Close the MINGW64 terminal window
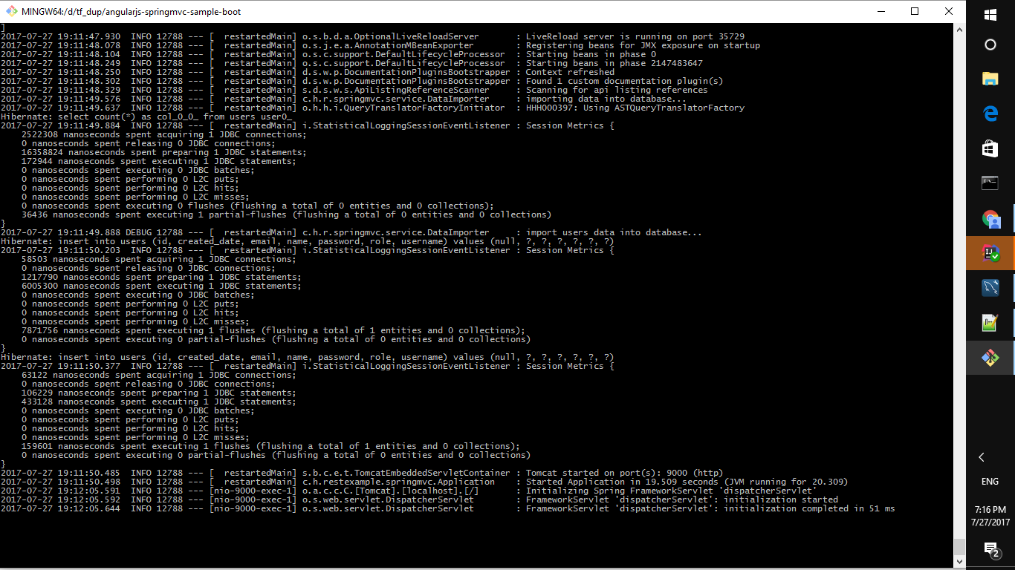Screen dimensions: 1015x570 (949, 11)
